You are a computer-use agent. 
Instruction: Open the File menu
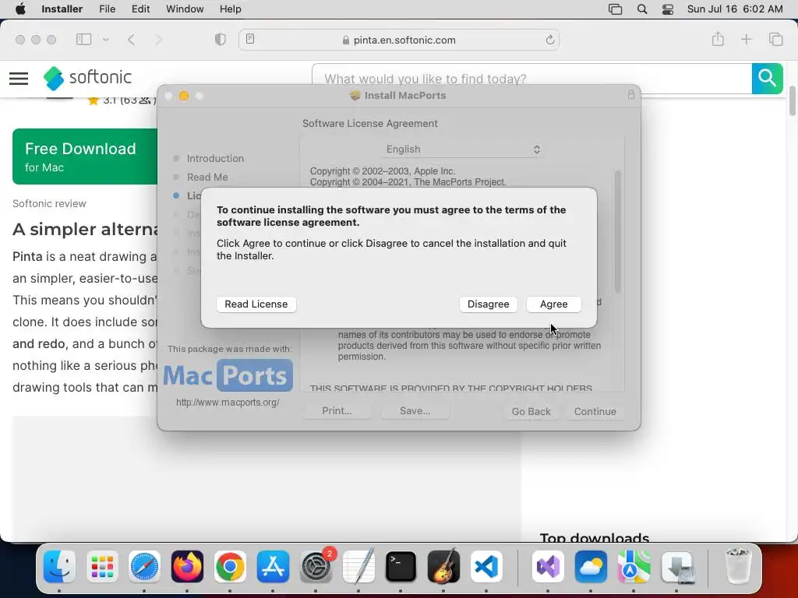click(107, 9)
